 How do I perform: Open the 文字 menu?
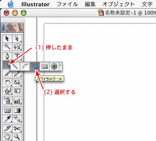tap(147, 4)
